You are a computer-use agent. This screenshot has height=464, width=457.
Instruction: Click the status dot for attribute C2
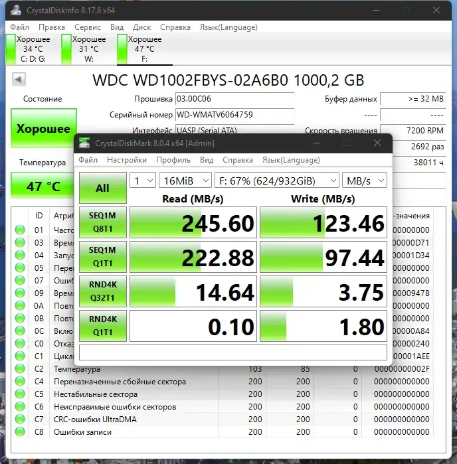coord(20,368)
